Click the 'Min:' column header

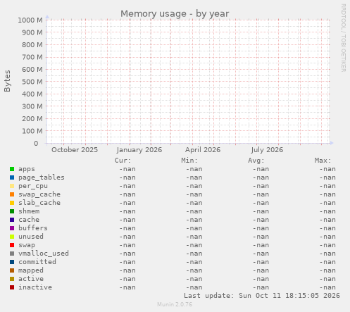(189, 161)
